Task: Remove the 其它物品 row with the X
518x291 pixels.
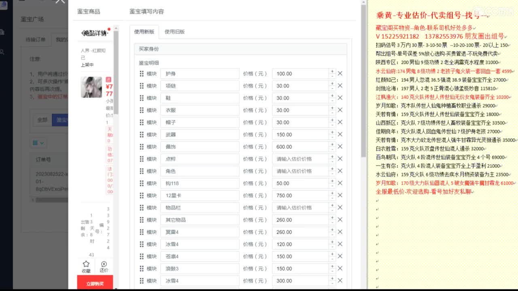Action: [x=340, y=220]
